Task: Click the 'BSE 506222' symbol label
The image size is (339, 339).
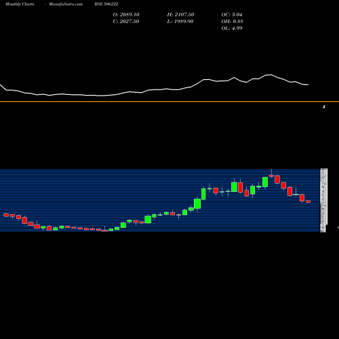Action: pos(106,4)
